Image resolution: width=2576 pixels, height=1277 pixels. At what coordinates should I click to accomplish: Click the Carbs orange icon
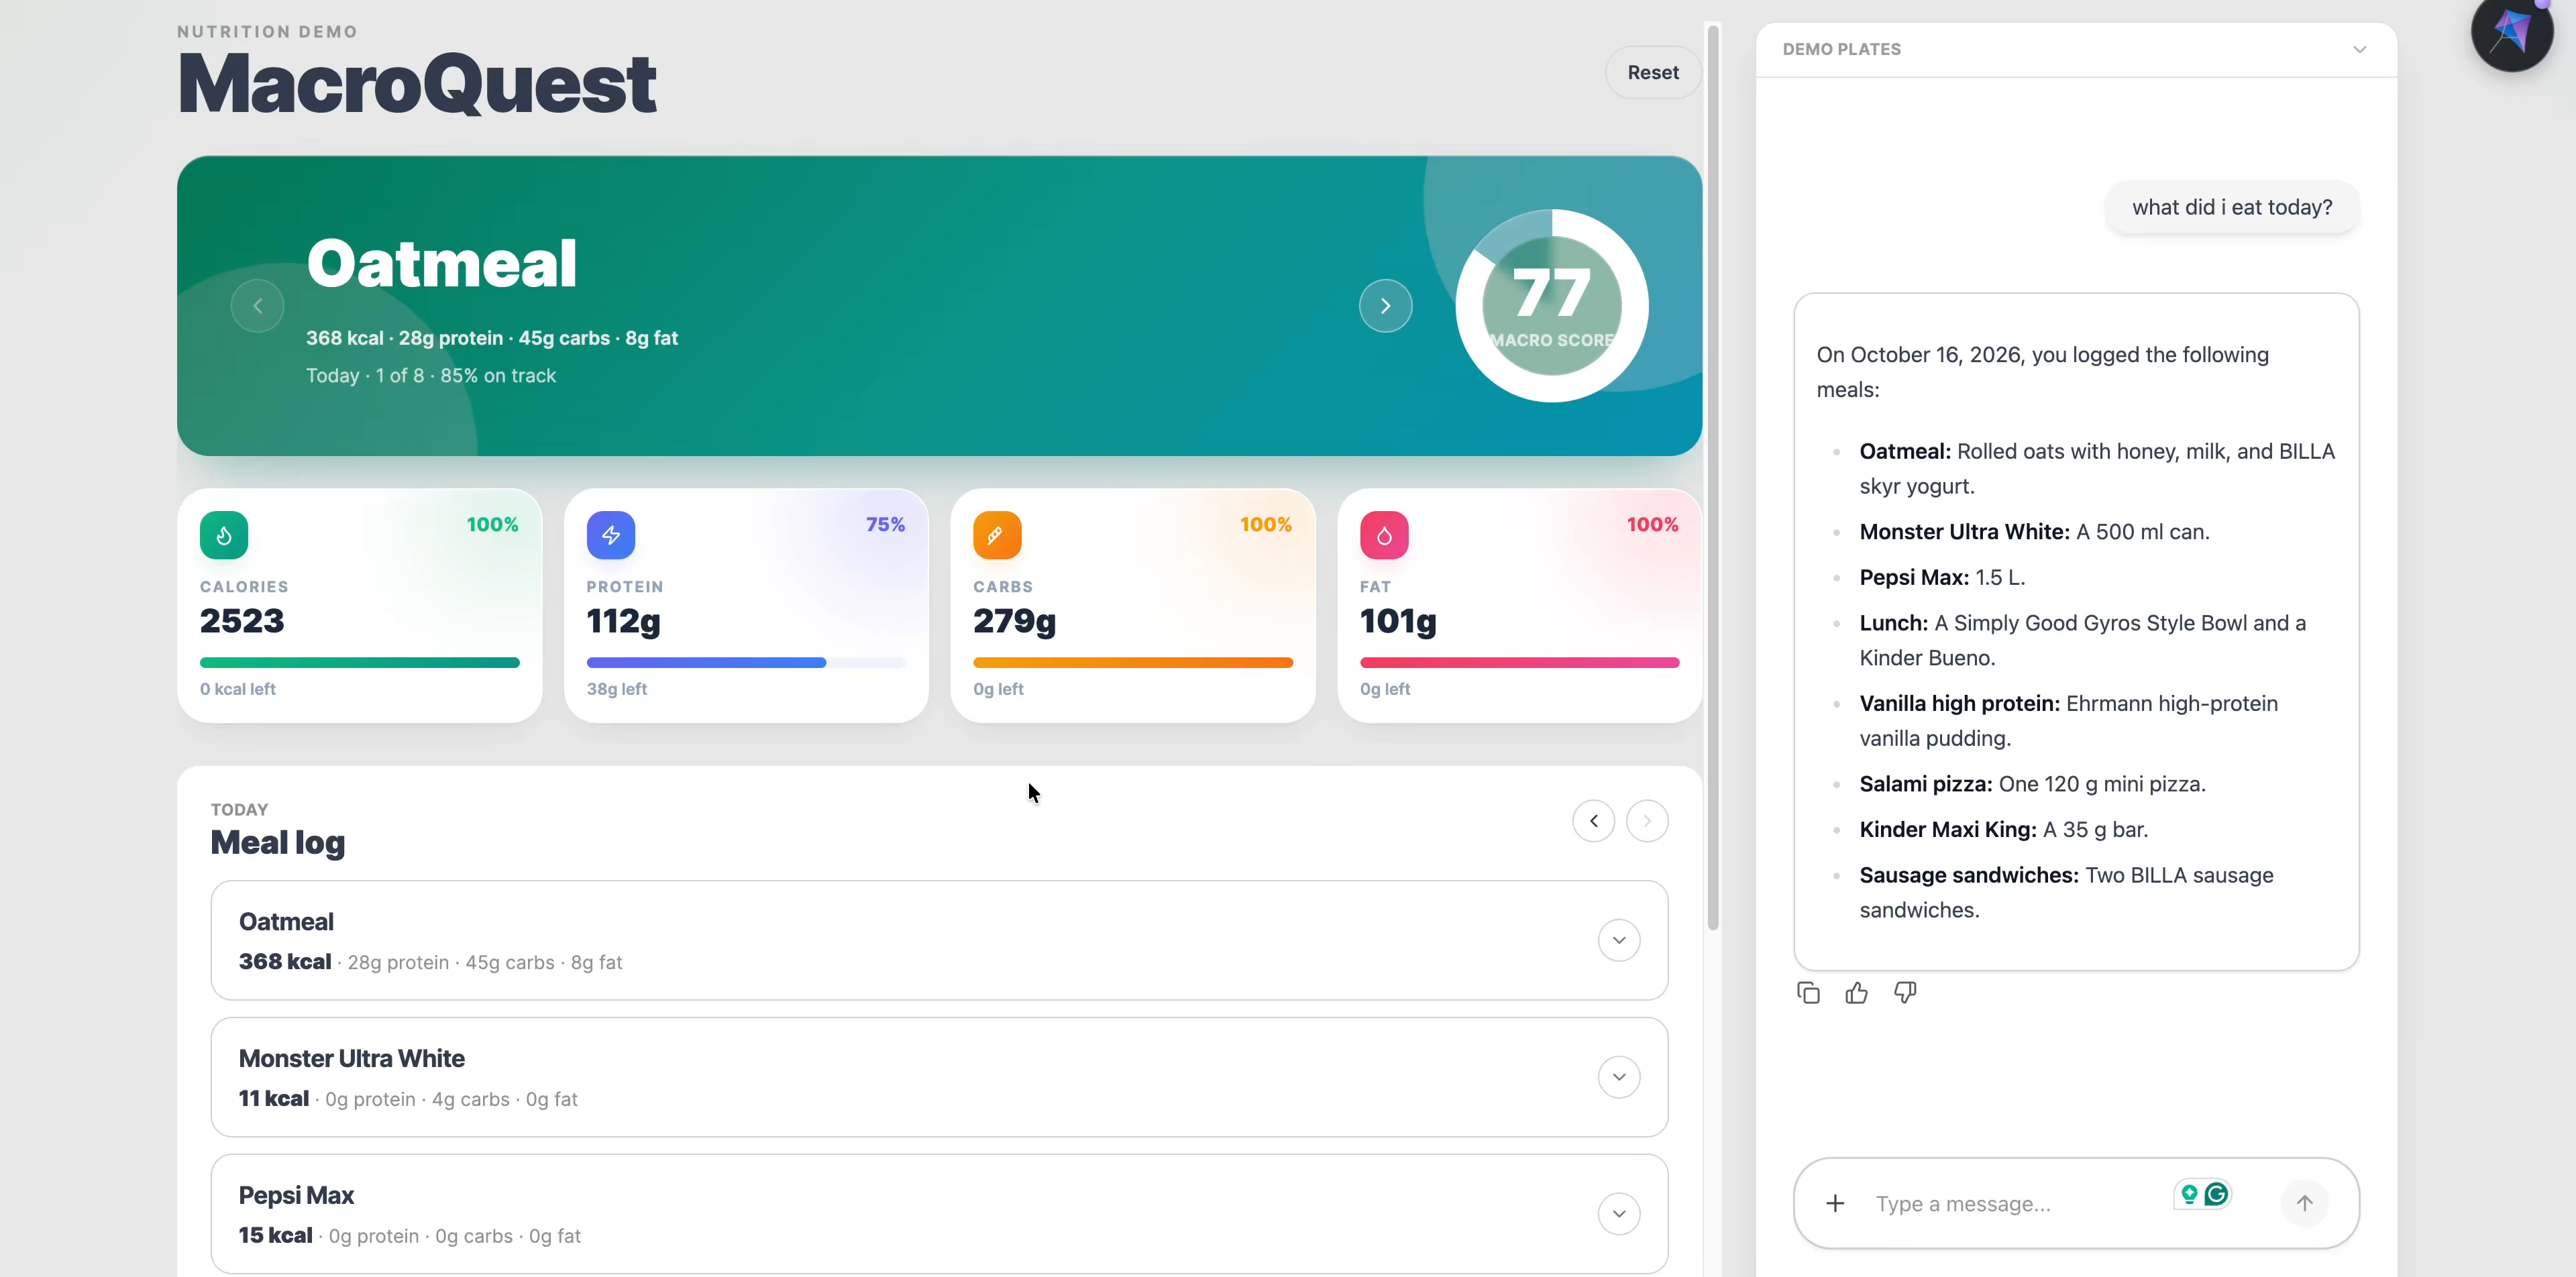(x=997, y=535)
